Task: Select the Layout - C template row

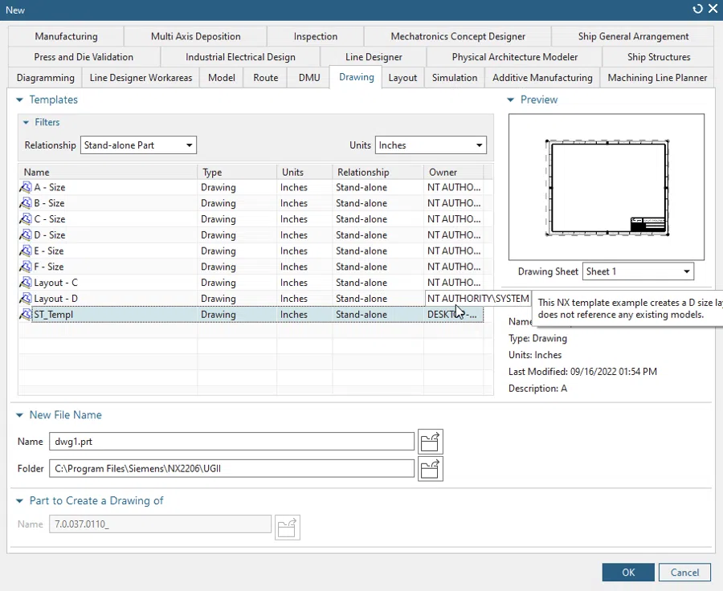Action: (x=251, y=283)
